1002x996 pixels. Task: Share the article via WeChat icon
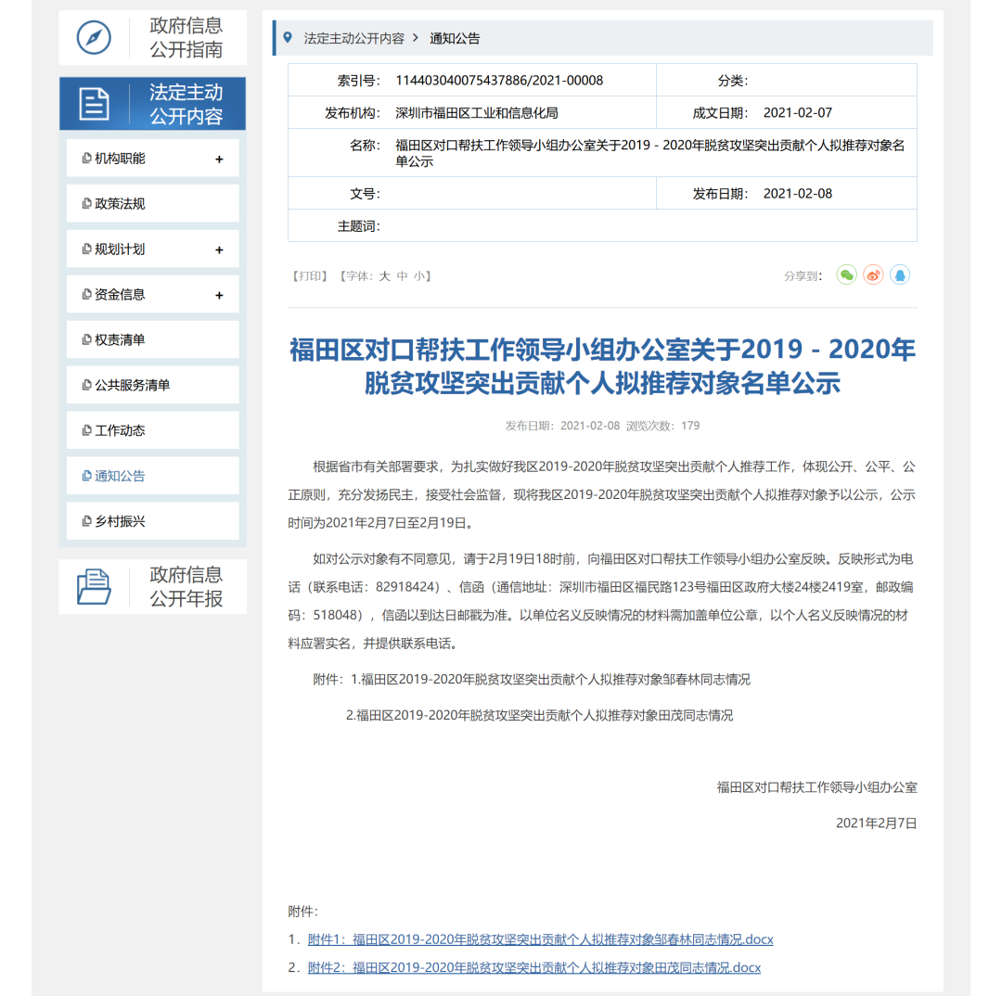847,275
